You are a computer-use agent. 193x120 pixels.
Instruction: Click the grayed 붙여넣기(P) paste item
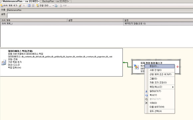(x=160, y=99)
